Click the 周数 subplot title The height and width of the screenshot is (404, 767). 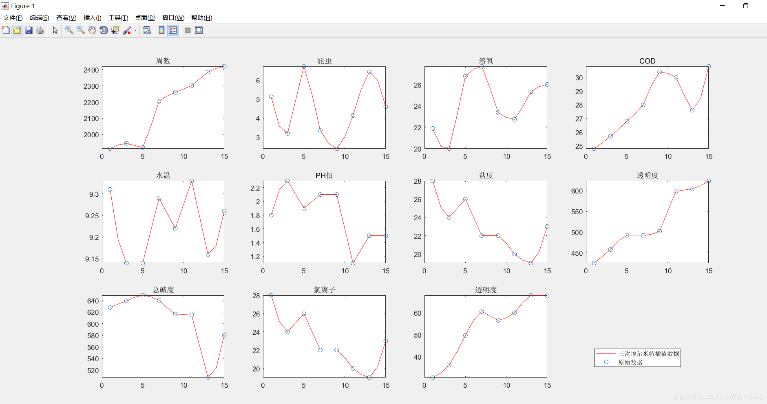[163, 61]
